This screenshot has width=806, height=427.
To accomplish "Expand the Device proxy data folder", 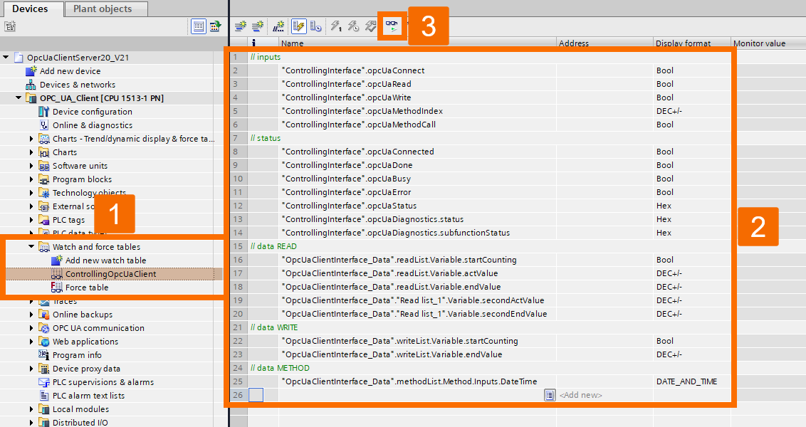I will click(x=31, y=369).
